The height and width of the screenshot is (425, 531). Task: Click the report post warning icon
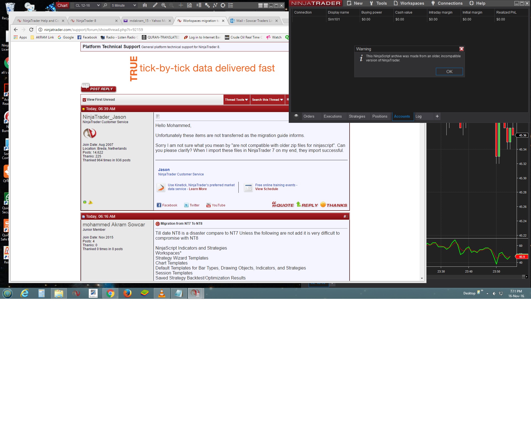pyautogui.click(x=90, y=202)
